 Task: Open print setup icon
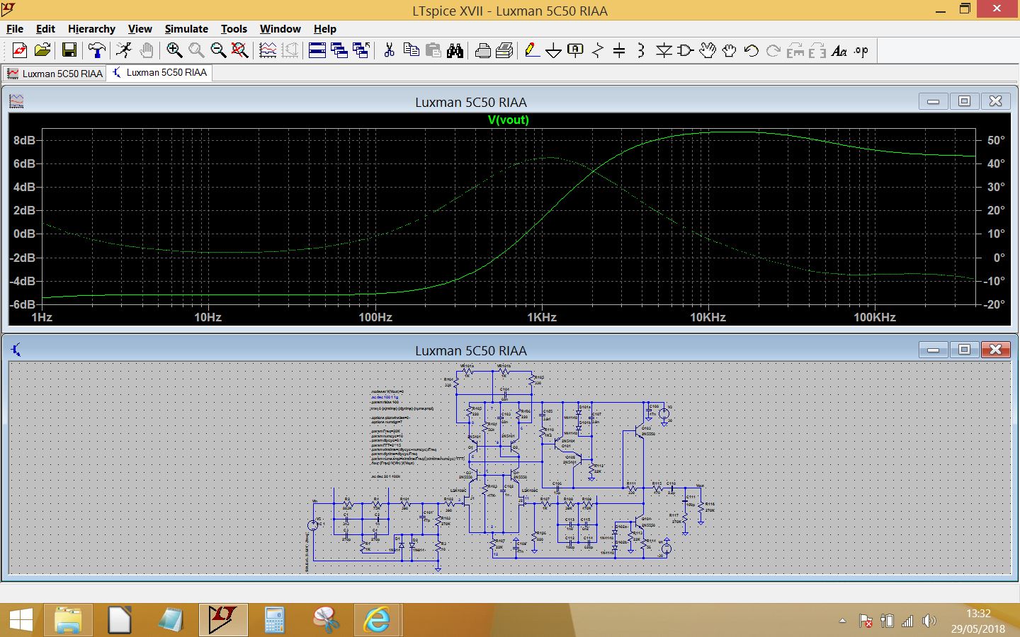tap(505, 50)
